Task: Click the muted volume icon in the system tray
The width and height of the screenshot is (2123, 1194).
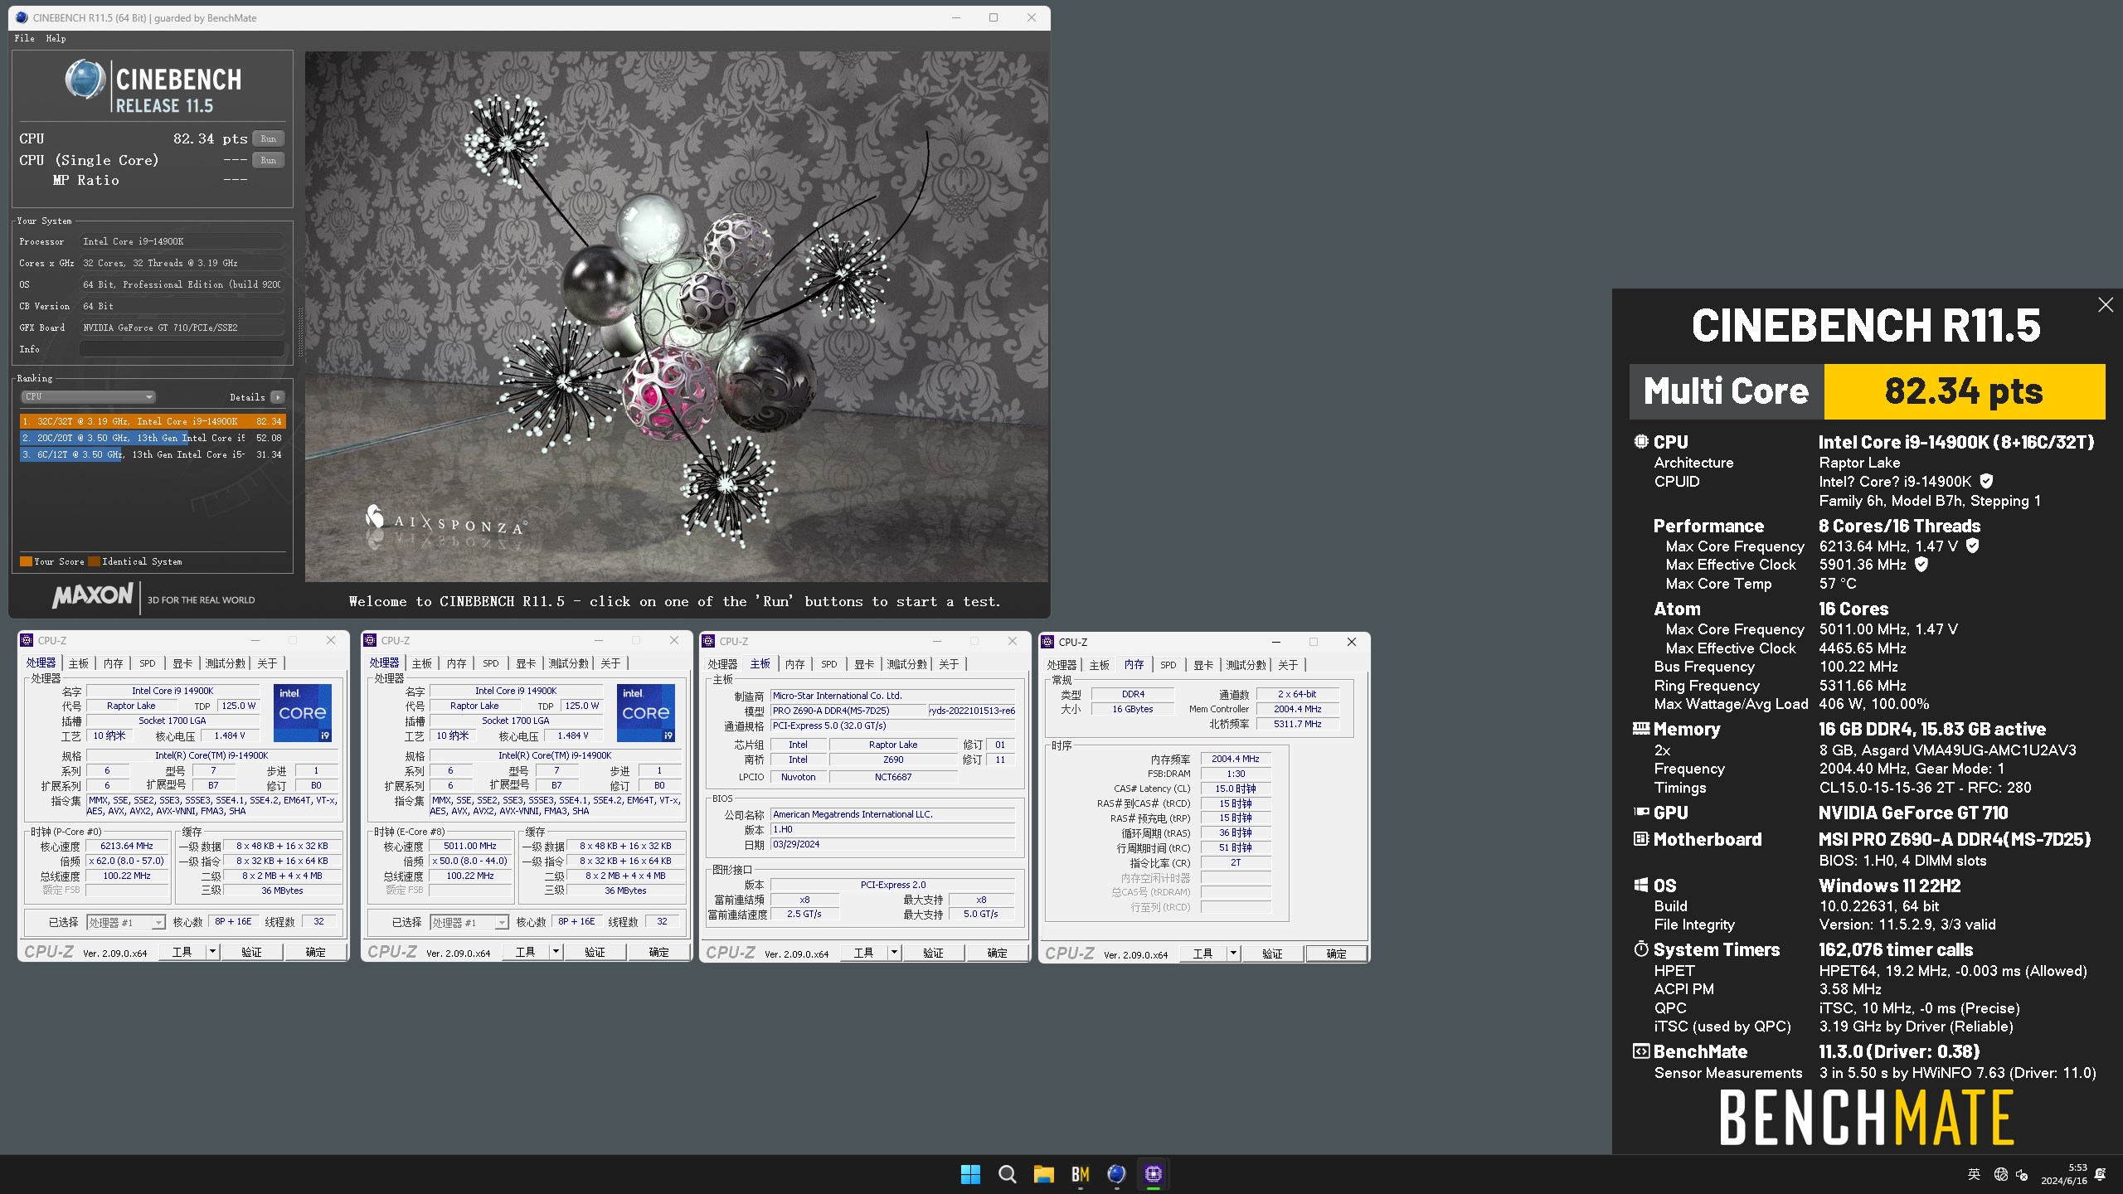Action: point(2022,1174)
